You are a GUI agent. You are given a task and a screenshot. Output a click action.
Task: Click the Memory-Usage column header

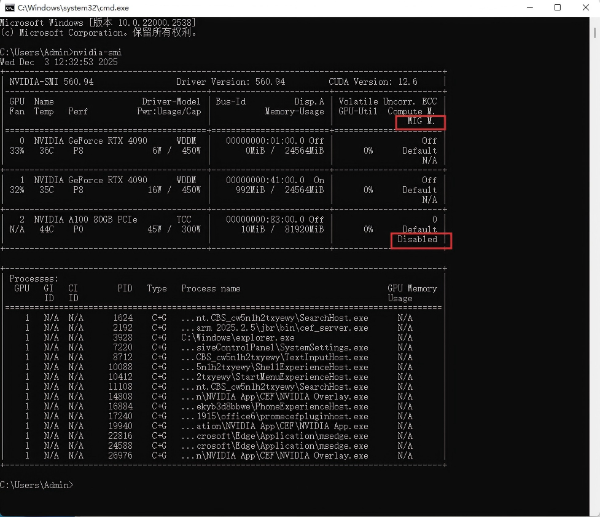click(295, 111)
